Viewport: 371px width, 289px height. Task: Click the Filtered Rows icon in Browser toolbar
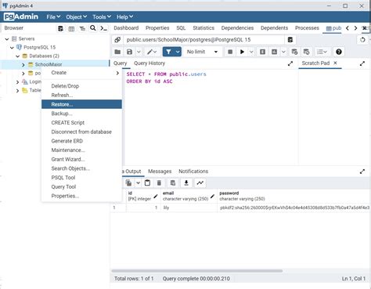(82, 28)
